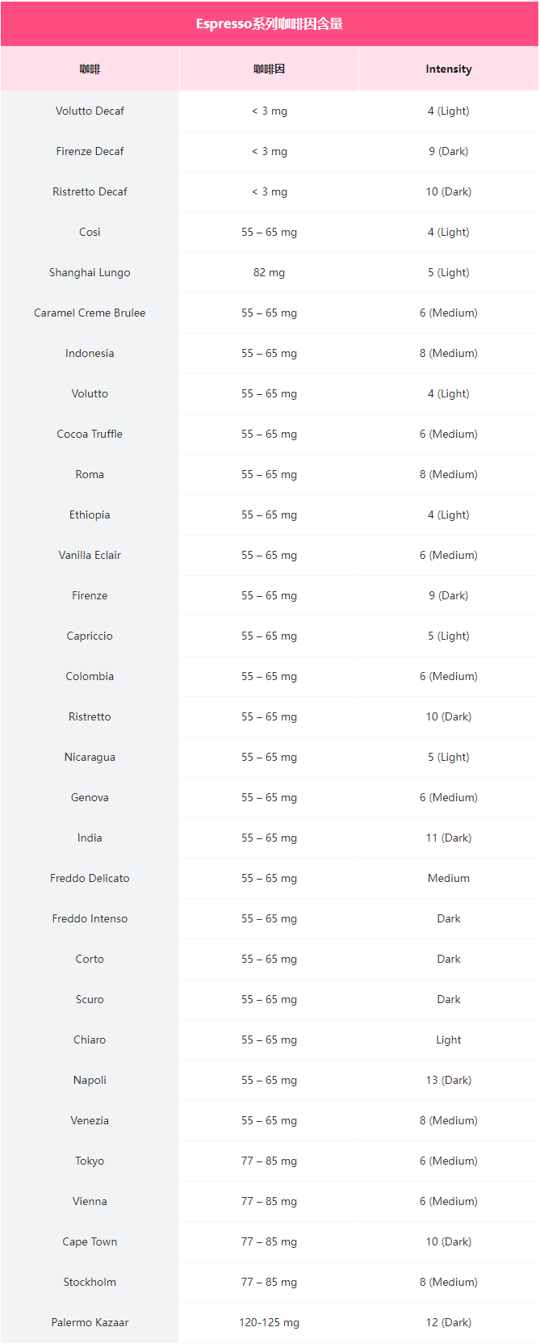Viewport: 540px width, 1344px height.
Task: Click the Caramel Creme Brulee cell
Action: point(90,313)
